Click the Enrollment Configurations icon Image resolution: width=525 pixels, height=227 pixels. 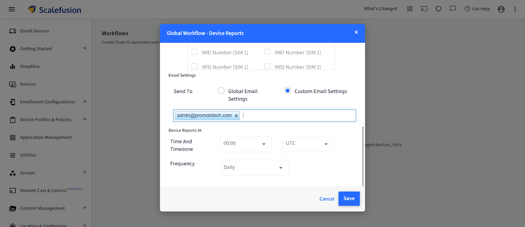(x=13, y=102)
